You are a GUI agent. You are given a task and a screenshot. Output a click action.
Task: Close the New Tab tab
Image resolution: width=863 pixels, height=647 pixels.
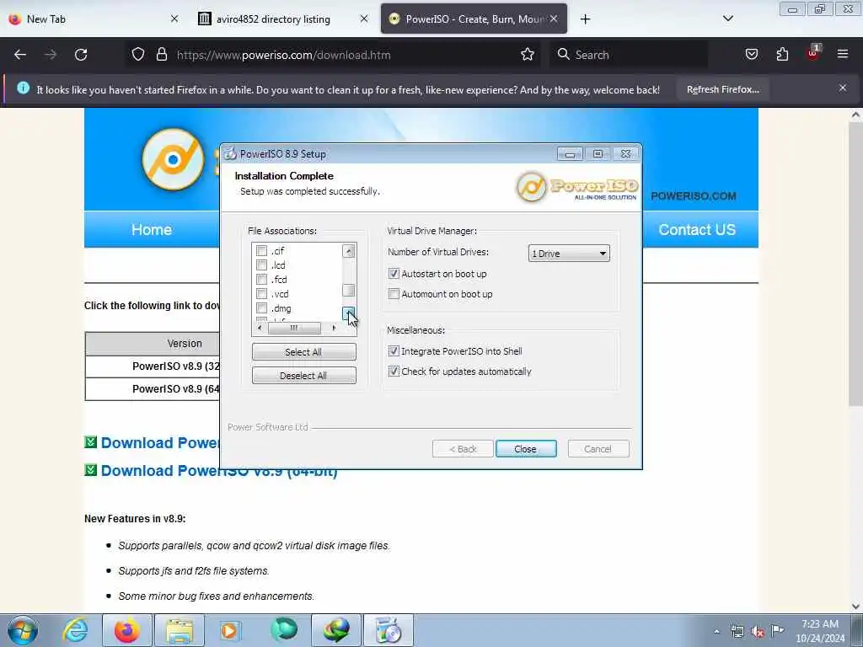tap(174, 19)
